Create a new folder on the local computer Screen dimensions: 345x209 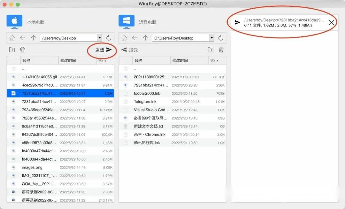[12, 50]
